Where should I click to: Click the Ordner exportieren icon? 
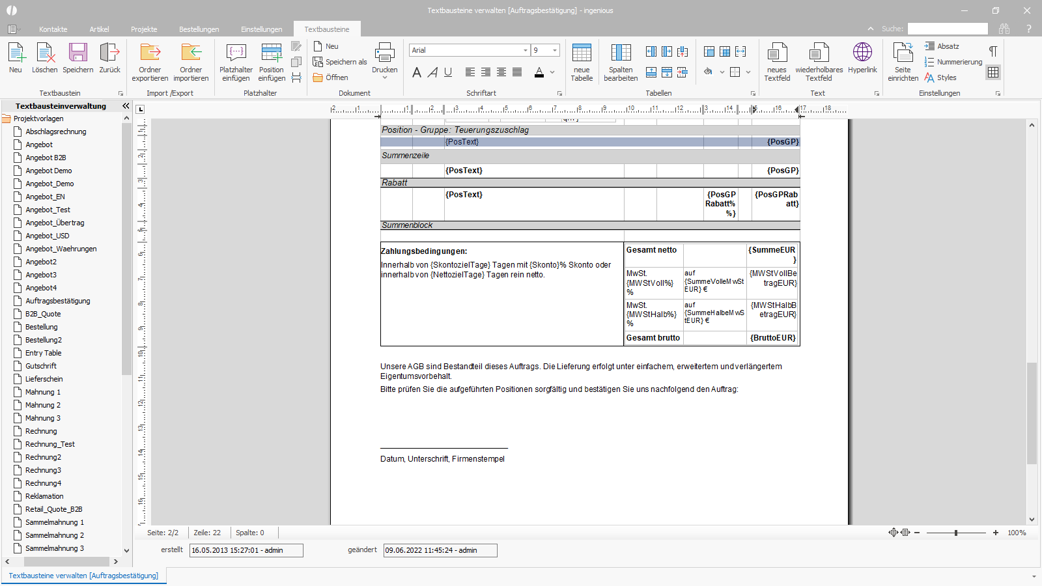pyautogui.click(x=150, y=63)
